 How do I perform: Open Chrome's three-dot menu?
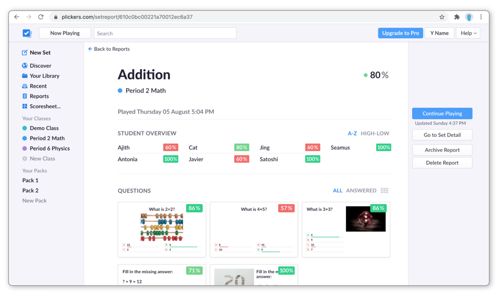point(481,17)
